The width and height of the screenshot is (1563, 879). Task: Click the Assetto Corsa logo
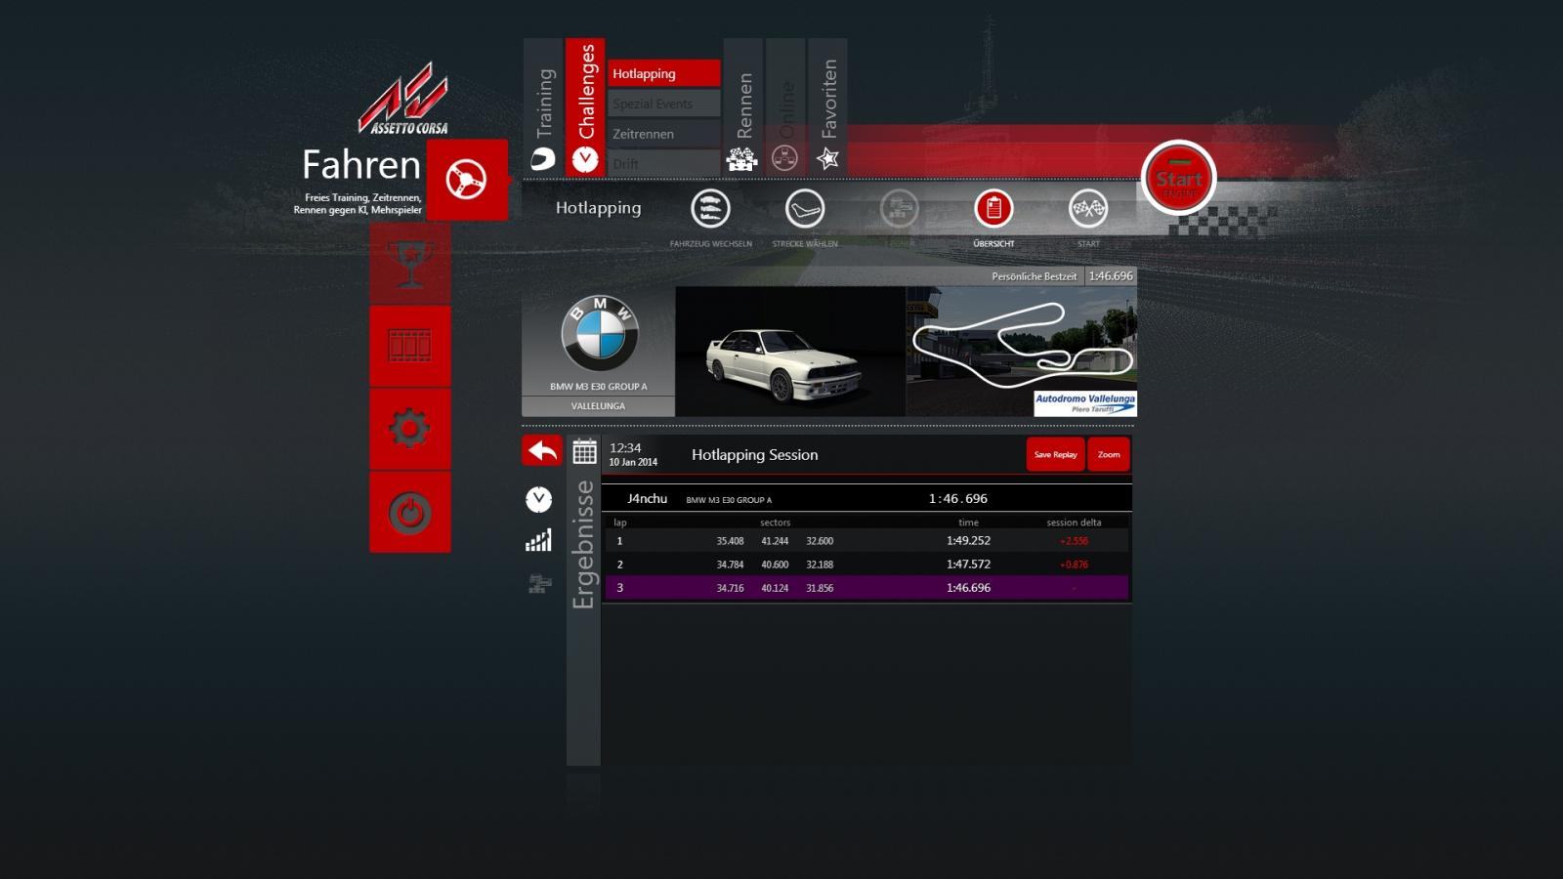(x=402, y=98)
